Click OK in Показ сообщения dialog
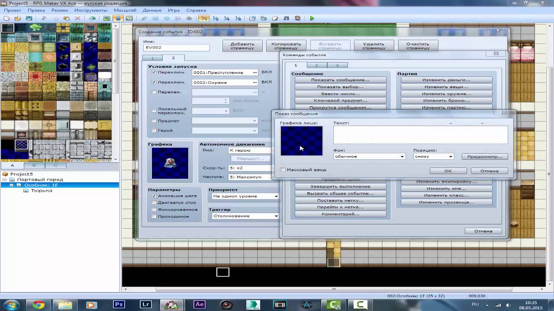Image resolution: width=554 pixels, height=311 pixels. pyautogui.click(x=448, y=171)
